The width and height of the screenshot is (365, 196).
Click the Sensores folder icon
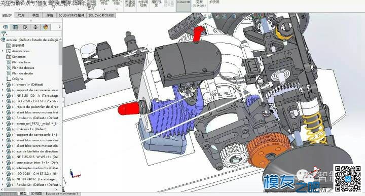(9, 57)
